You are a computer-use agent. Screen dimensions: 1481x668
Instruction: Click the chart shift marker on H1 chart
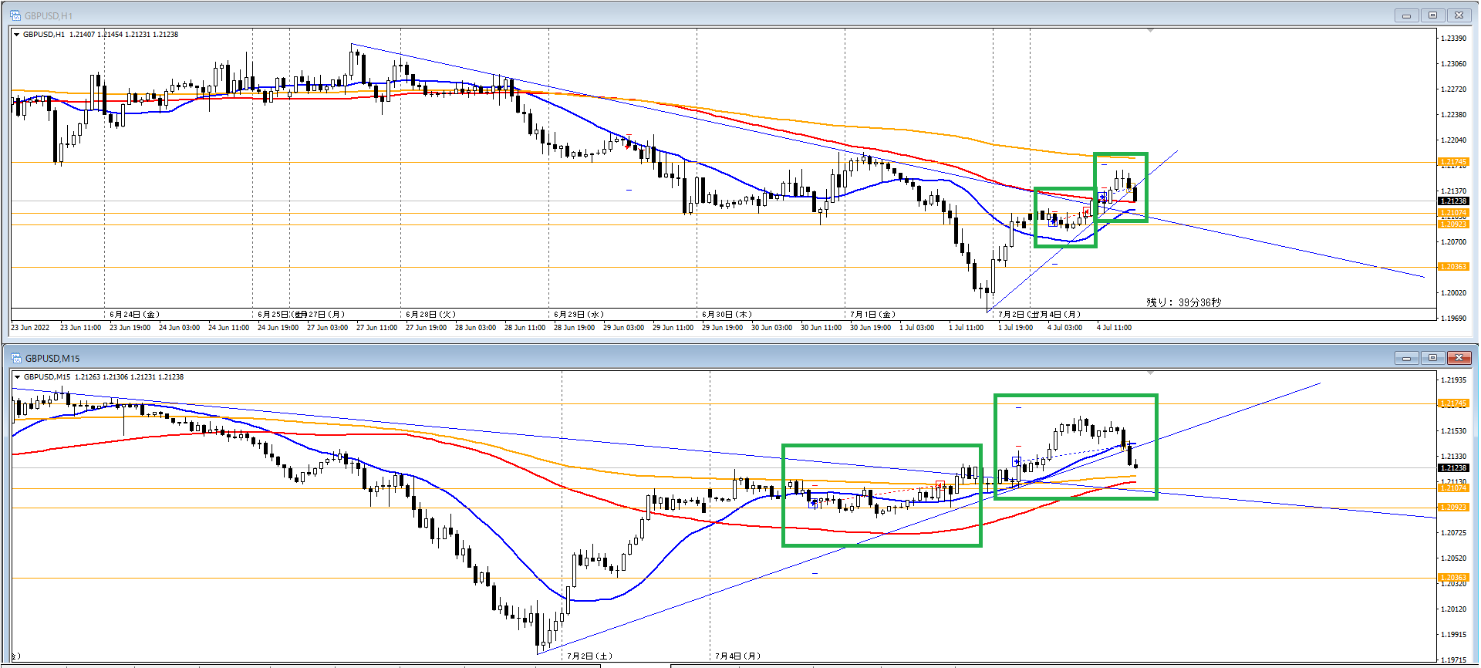[1150, 31]
